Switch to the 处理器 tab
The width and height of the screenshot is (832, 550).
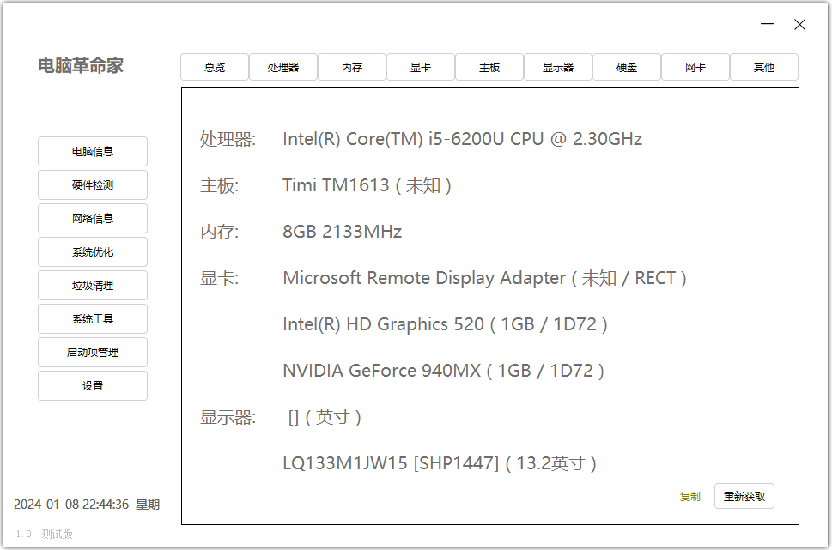tap(283, 67)
